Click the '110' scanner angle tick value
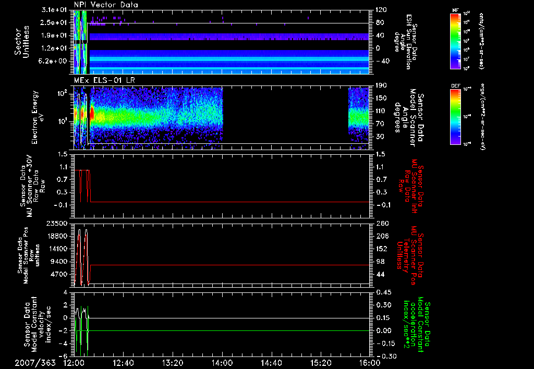The width and height of the screenshot is (534, 369). point(381,111)
